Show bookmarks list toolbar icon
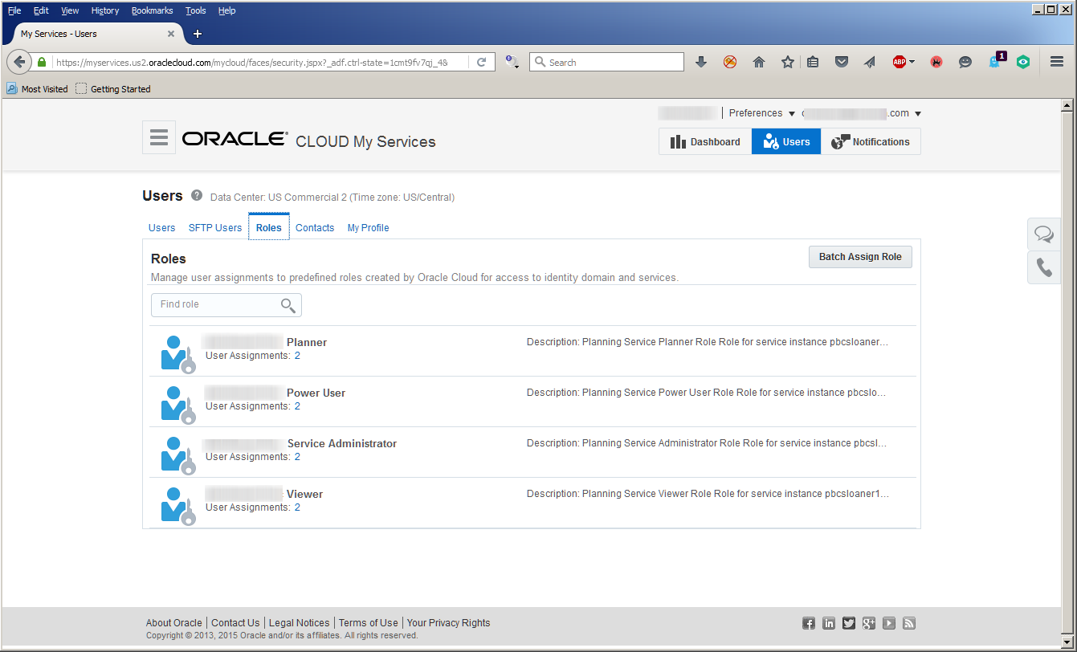The height and width of the screenshot is (652, 1077). coord(813,62)
